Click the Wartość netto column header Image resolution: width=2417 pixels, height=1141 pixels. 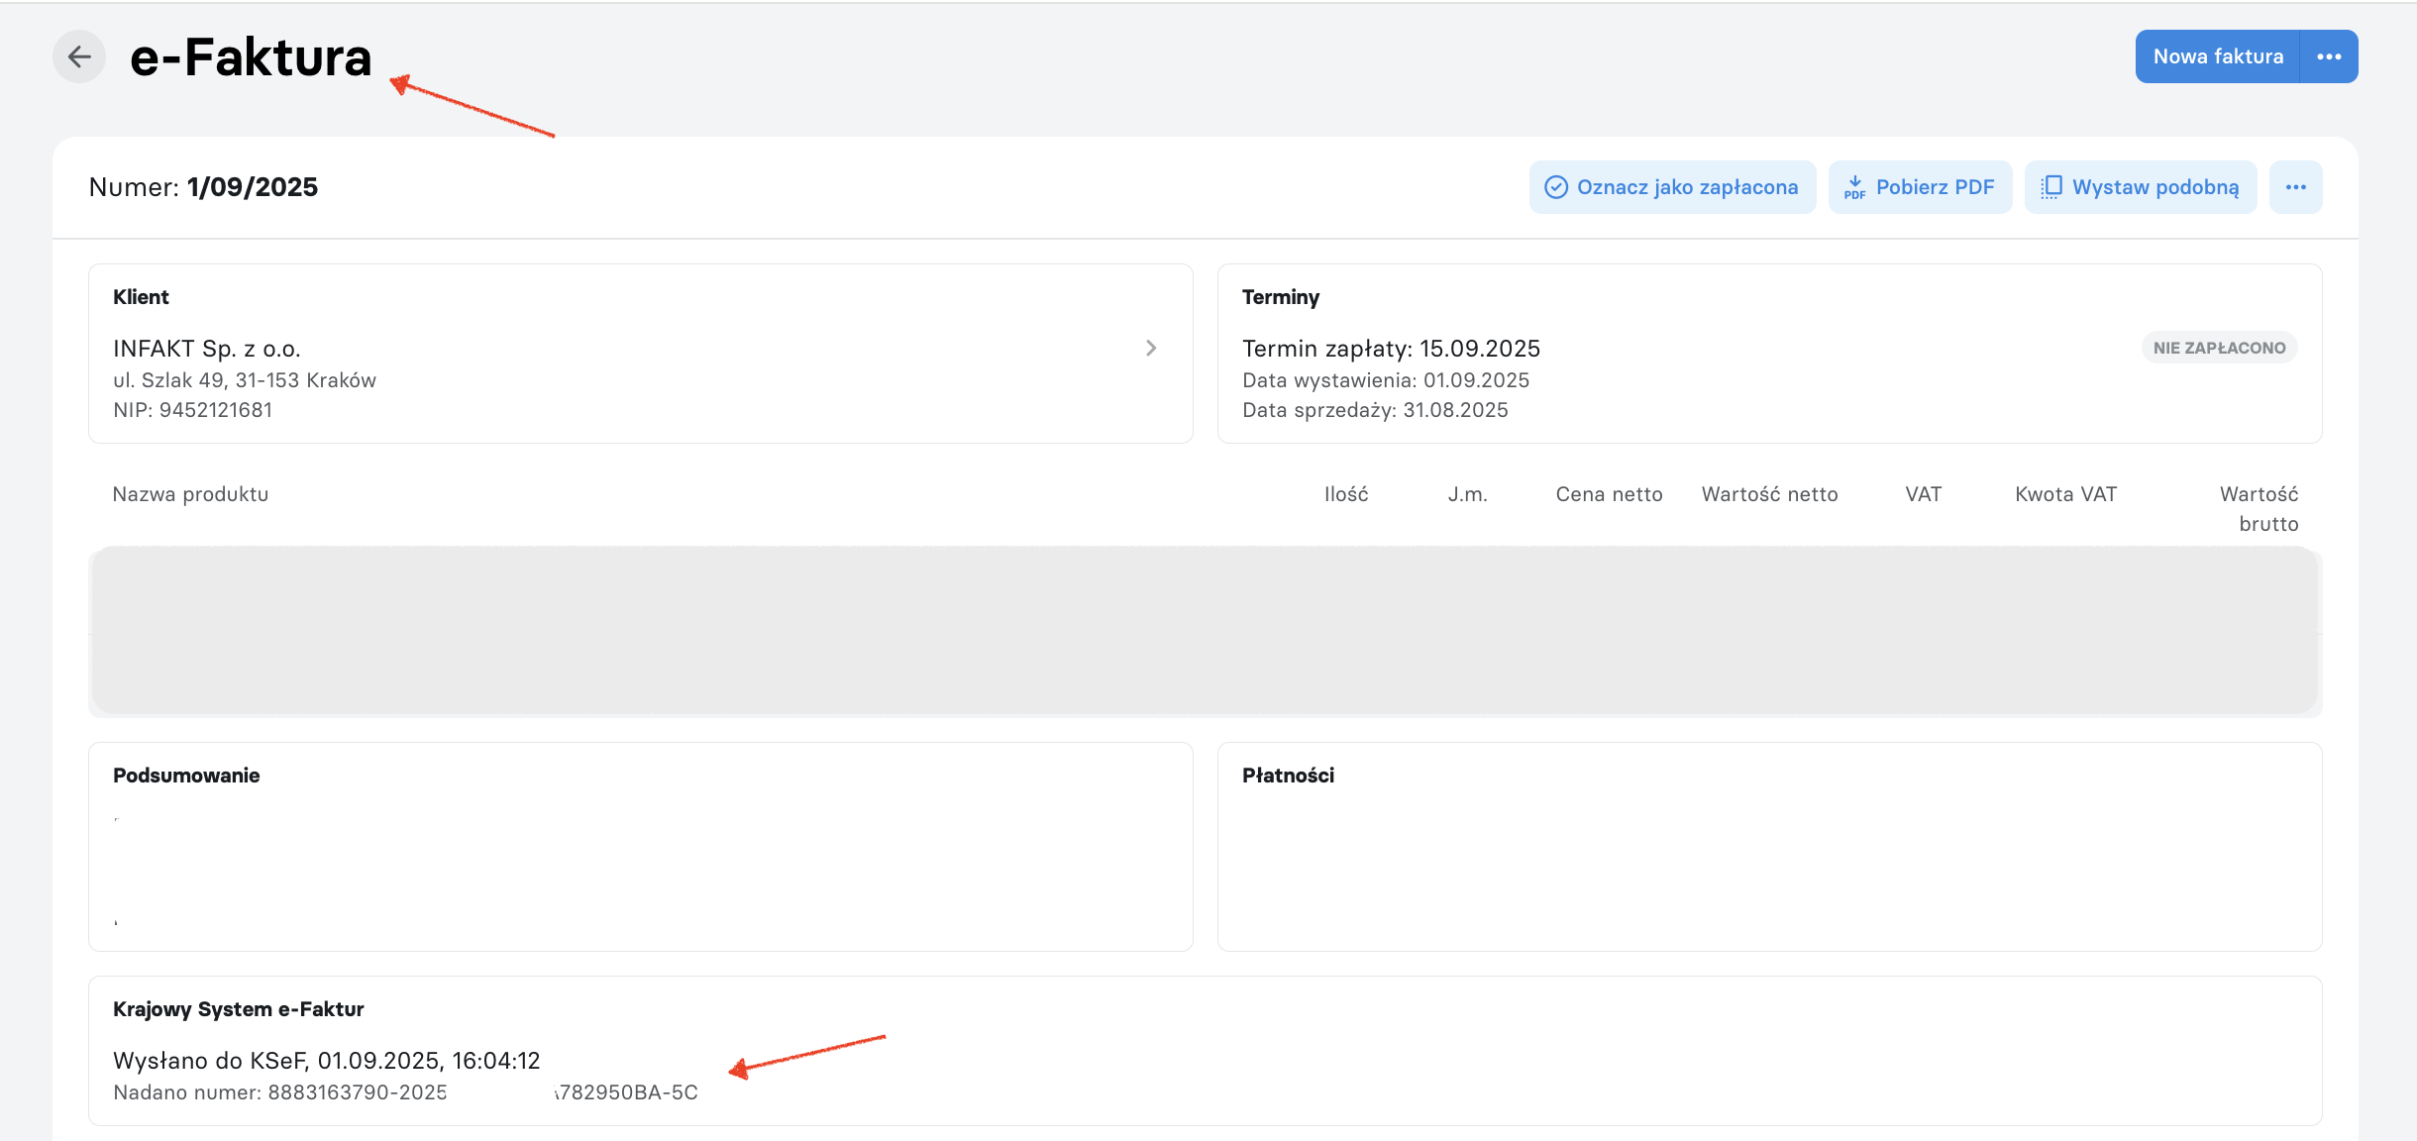1769,494
